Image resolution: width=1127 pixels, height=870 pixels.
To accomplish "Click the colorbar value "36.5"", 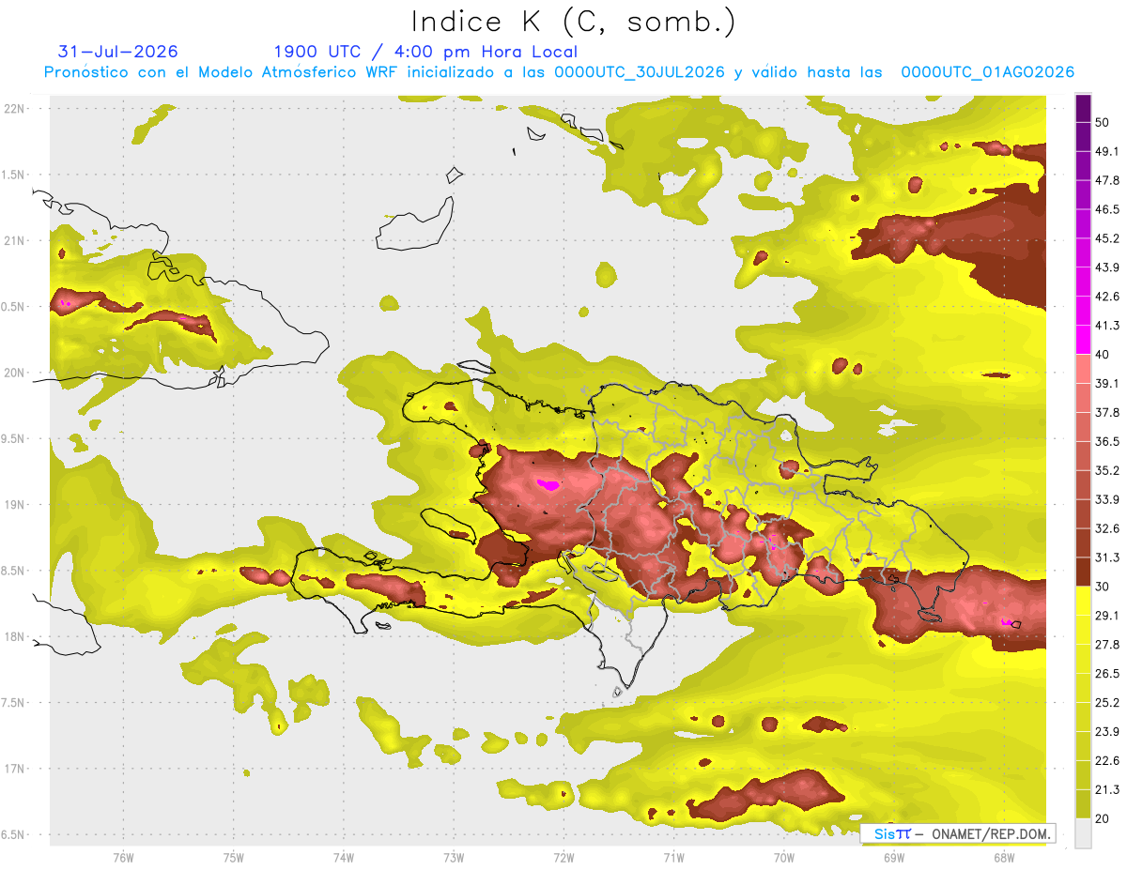I will click(1106, 441).
